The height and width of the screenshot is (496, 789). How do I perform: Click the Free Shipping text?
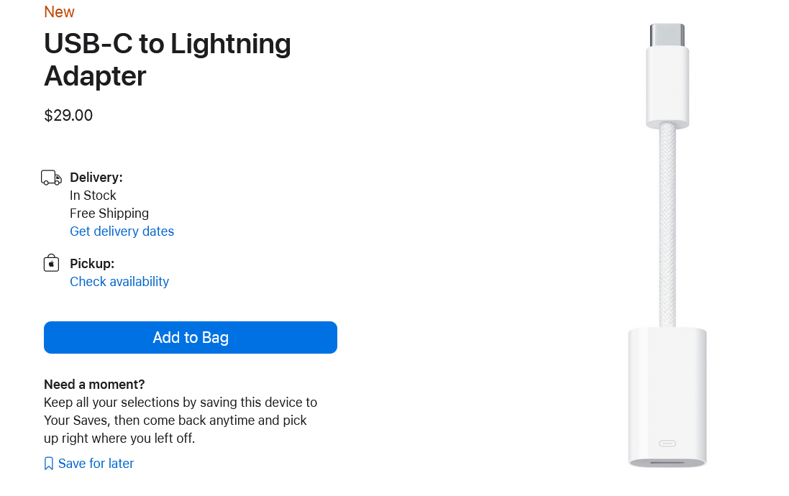click(109, 213)
